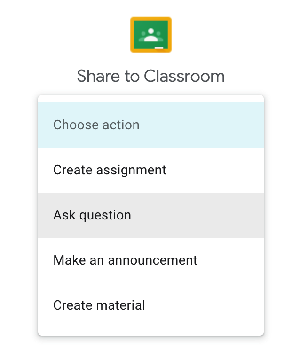Share as an announcement to class
This screenshot has height=359, width=284.
tap(151, 260)
